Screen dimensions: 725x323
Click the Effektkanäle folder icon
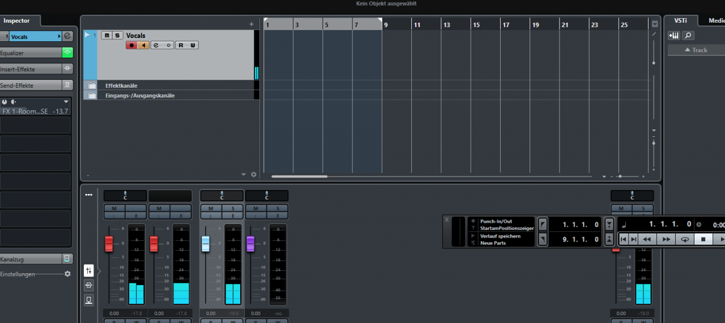tap(92, 85)
